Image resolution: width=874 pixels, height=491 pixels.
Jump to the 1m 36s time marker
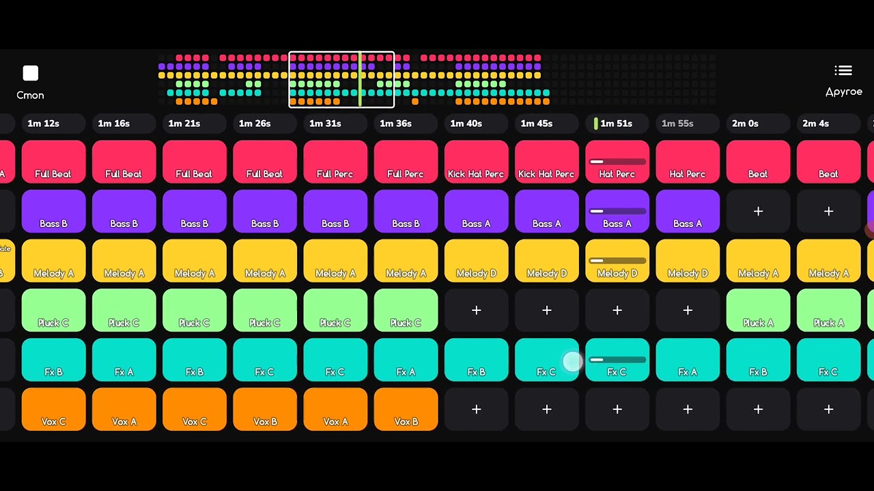[406, 123]
